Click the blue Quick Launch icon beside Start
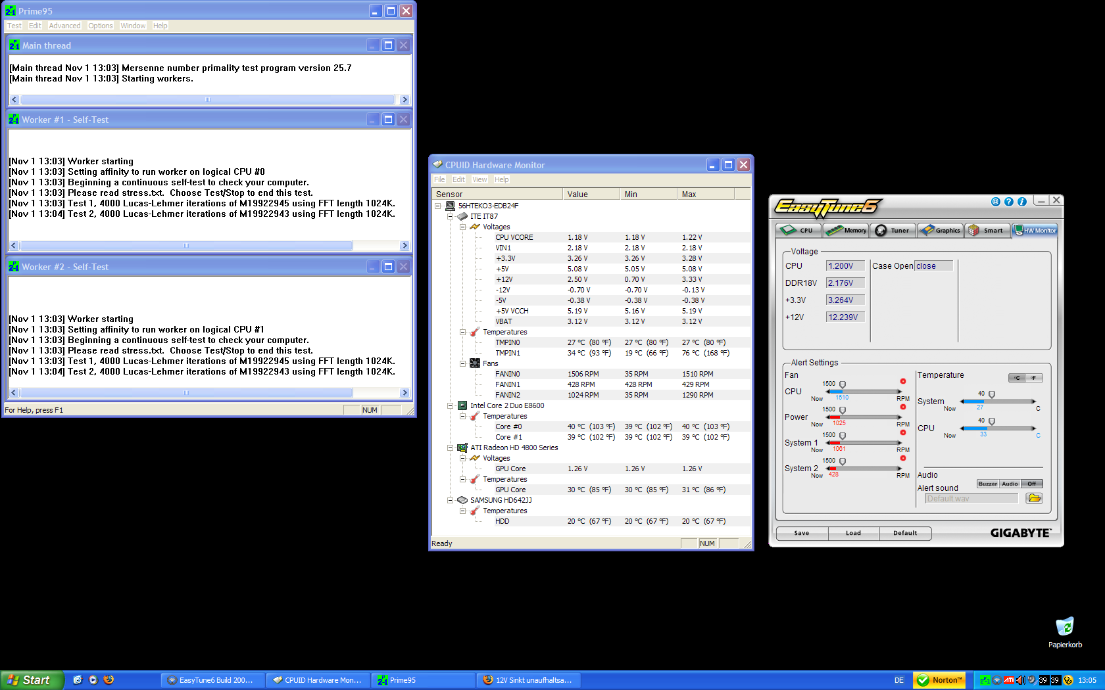Image resolution: width=1105 pixels, height=690 pixels. click(x=78, y=680)
